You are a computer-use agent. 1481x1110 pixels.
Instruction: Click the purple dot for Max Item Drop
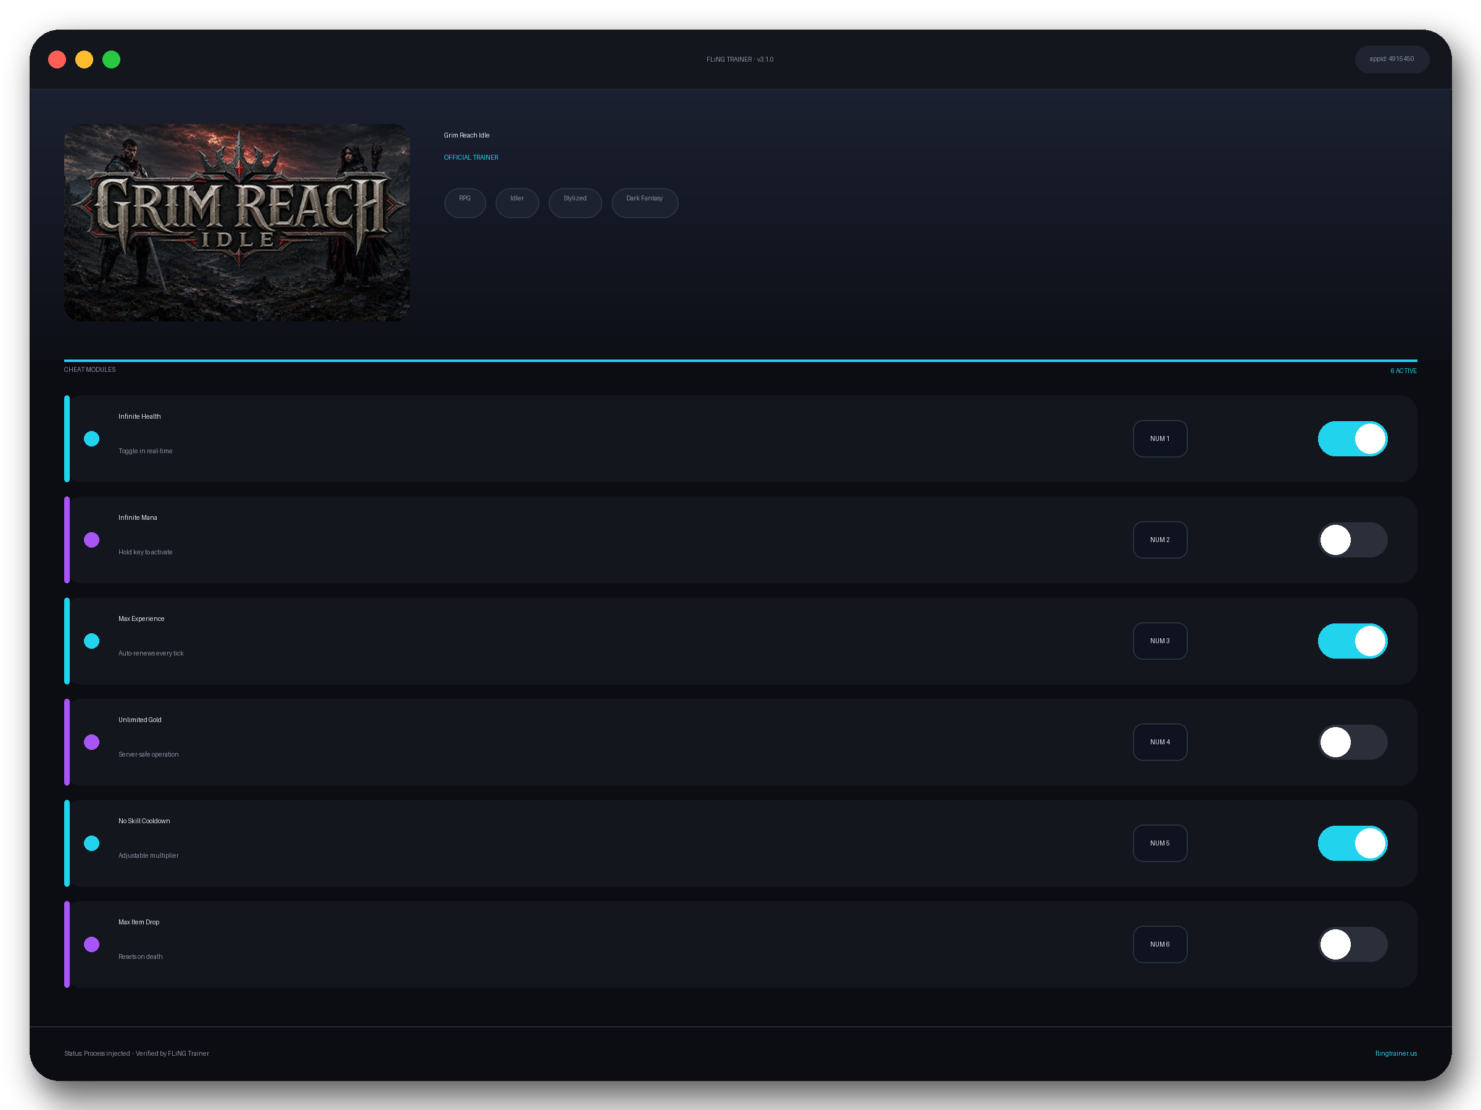(x=92, y=944)
